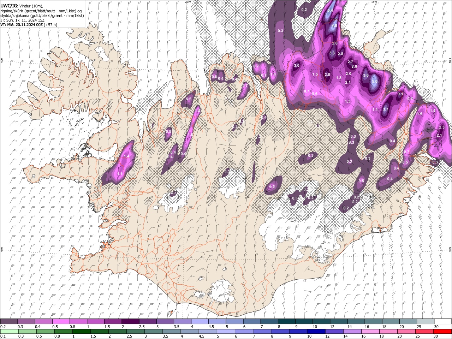
Task: Click the 2.3 value near east coast
Action: point(441,127)
